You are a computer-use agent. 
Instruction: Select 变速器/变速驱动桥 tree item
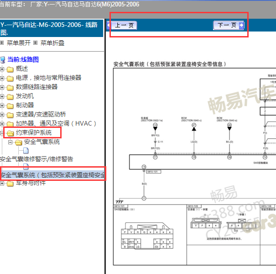click(x=41, y=114)
